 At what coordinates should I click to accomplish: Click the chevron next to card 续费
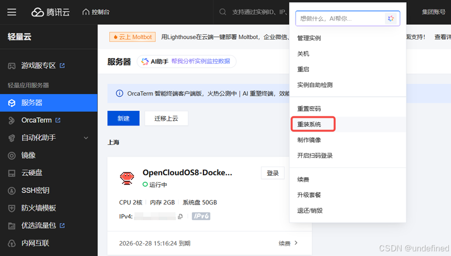296,243
